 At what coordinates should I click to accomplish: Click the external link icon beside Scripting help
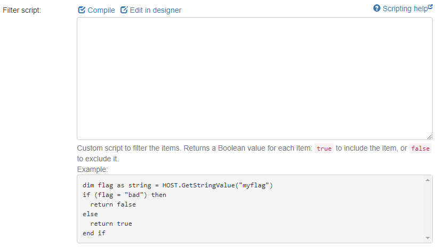tap(431, 7)
